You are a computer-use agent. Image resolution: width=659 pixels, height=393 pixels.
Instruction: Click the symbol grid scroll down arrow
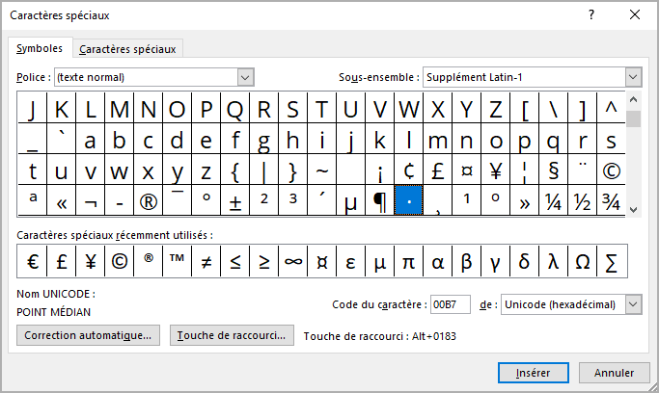point(633,209)
